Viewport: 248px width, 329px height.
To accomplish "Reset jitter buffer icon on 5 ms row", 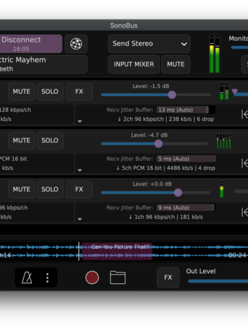I will coord(245,163).
